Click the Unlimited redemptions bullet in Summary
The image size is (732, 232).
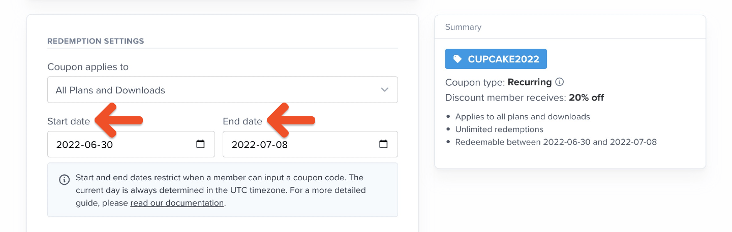pyautogui.click(x=499, y=129)
